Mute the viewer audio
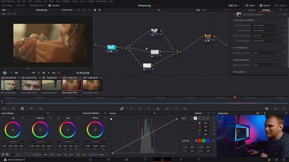 (x=16, y=73)
